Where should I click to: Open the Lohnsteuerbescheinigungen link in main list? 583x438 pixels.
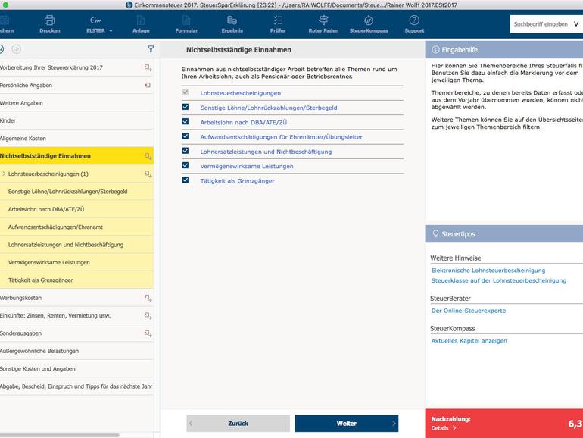(240, 93)
